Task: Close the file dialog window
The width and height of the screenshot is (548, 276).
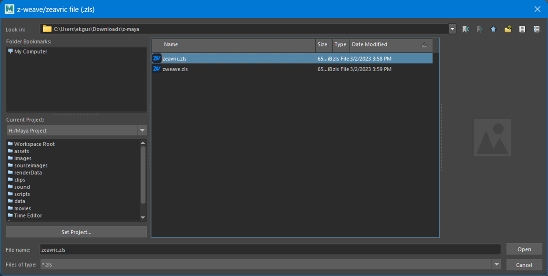Action: pos(537,9)
